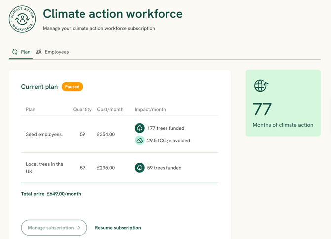Click the Impact/month column header

click(150, 109)
